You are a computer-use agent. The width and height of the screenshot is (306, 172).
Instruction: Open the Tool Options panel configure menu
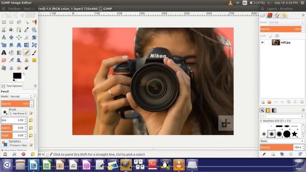point(35,86)
